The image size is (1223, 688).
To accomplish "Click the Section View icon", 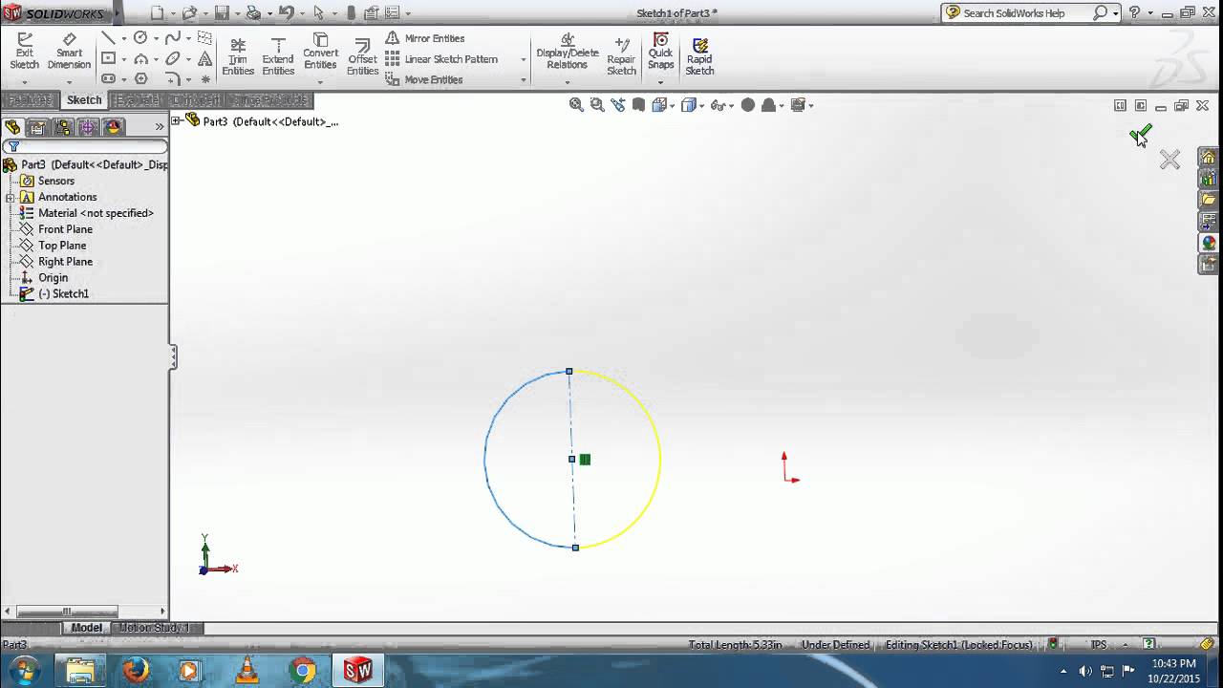I will pyautogui.click(x=638, y=105).
